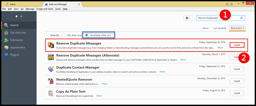The height and width of the screenshot is (106, 256).
Task: Click the tasks icon in the tab bar
Action: point(231,4)
